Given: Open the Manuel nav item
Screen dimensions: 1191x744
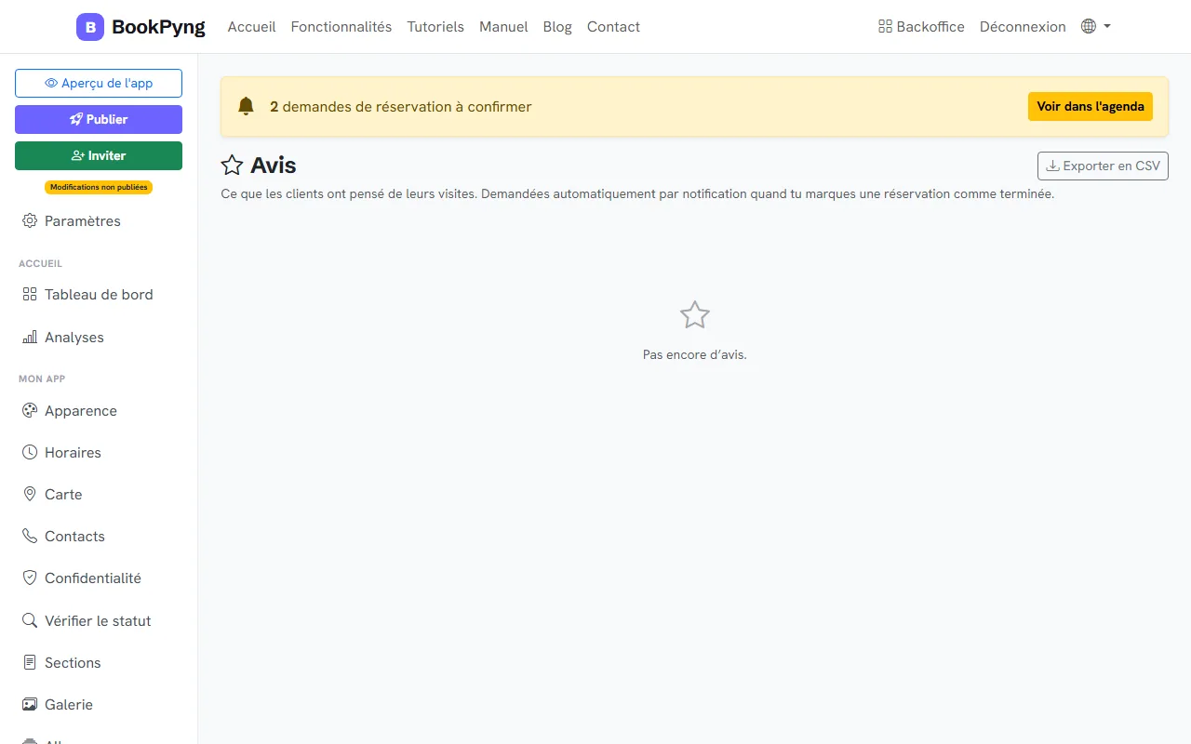Looking at the screenshot, I should point(503,27).
